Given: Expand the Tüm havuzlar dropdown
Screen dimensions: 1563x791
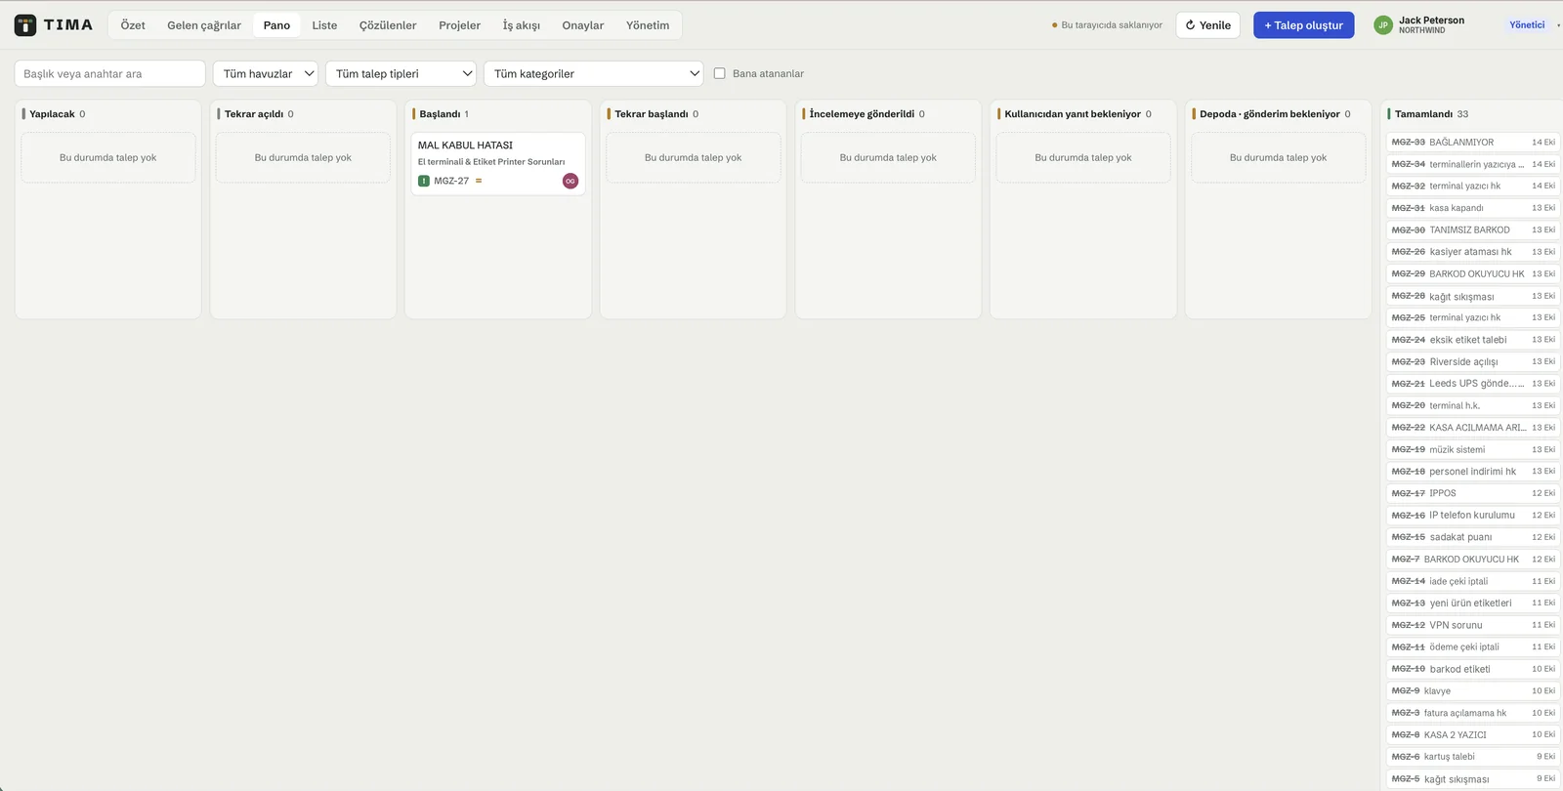Looking at the screenshot, I should tap(266, 73).
